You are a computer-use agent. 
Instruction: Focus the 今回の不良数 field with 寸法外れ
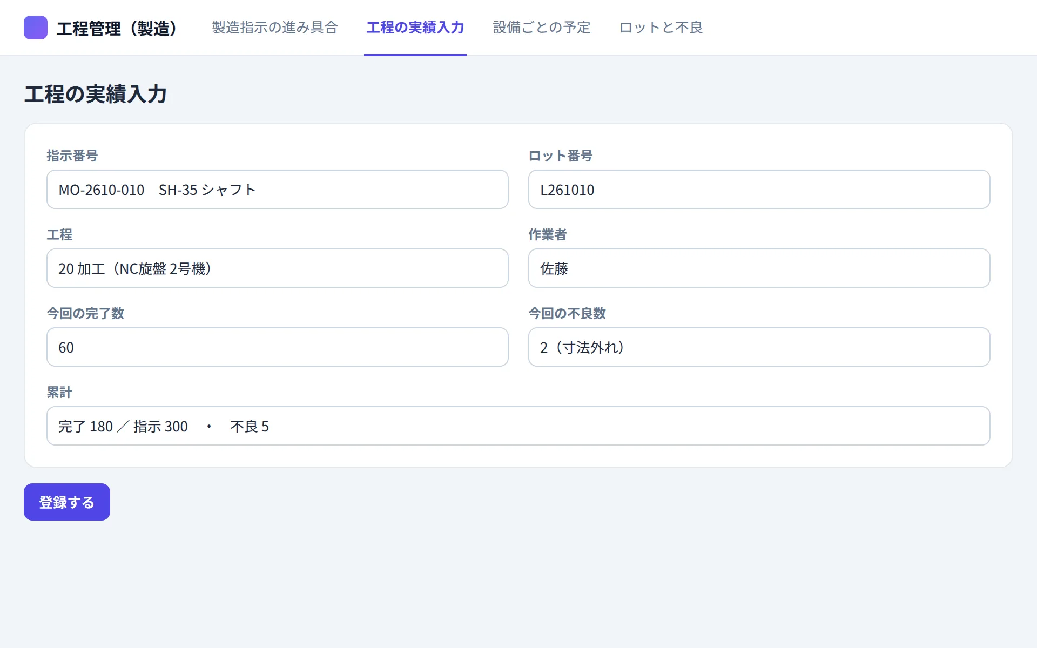click(x=759, y=347)
